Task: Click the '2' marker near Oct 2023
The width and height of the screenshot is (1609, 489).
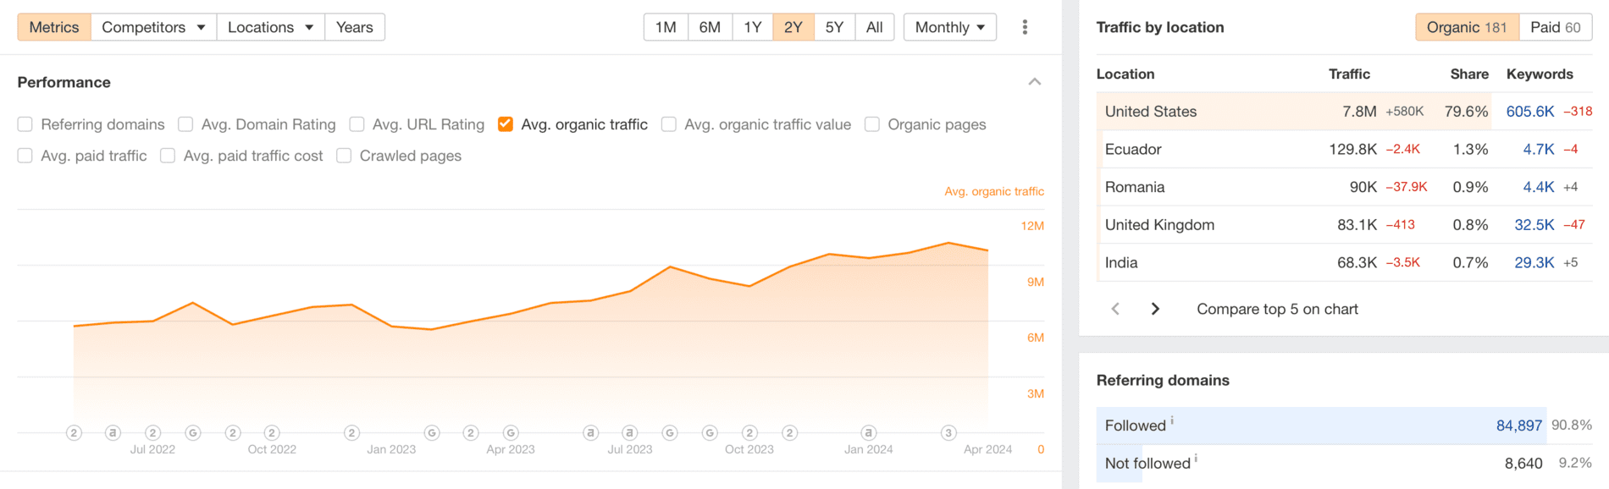Action: (749, 432)
